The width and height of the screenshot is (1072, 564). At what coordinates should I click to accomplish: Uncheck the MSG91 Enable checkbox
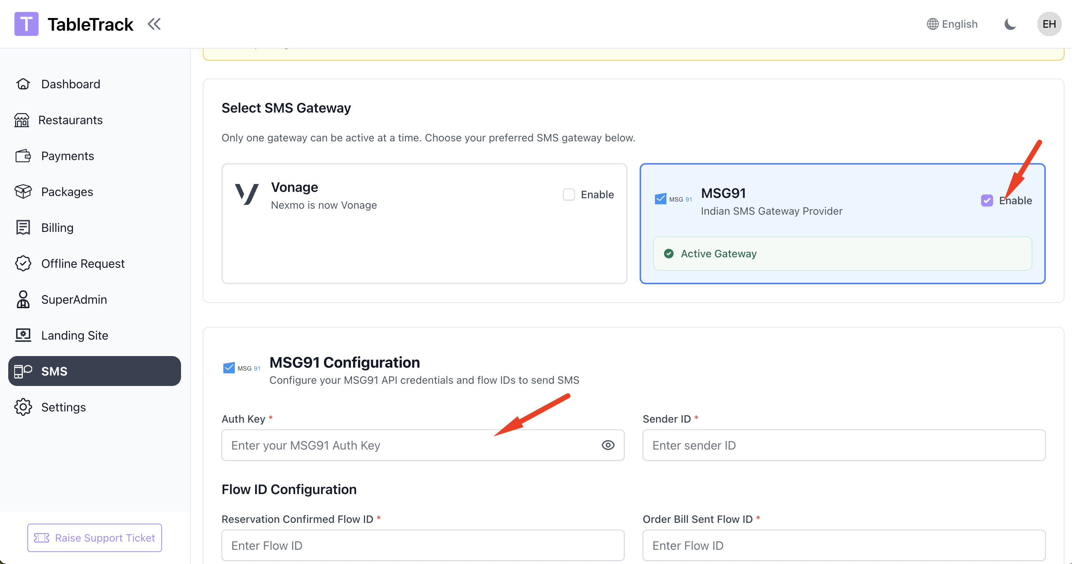(x=987, y=200)
